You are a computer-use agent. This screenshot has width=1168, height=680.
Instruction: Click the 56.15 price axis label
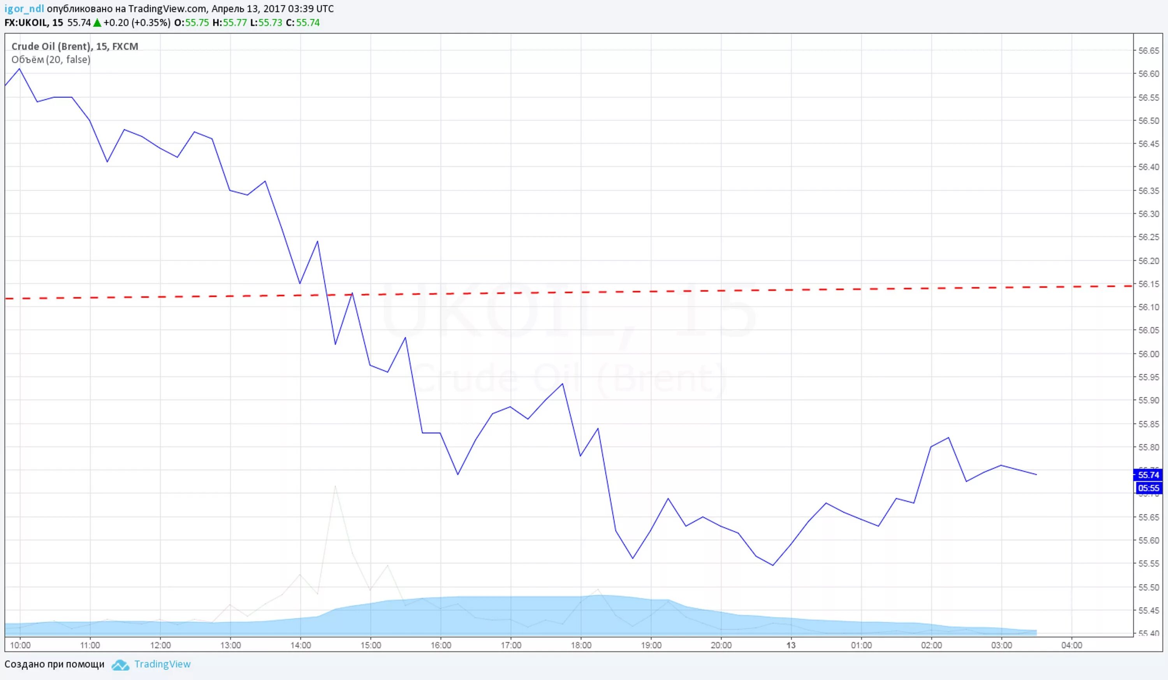(x=1149, y=284)
